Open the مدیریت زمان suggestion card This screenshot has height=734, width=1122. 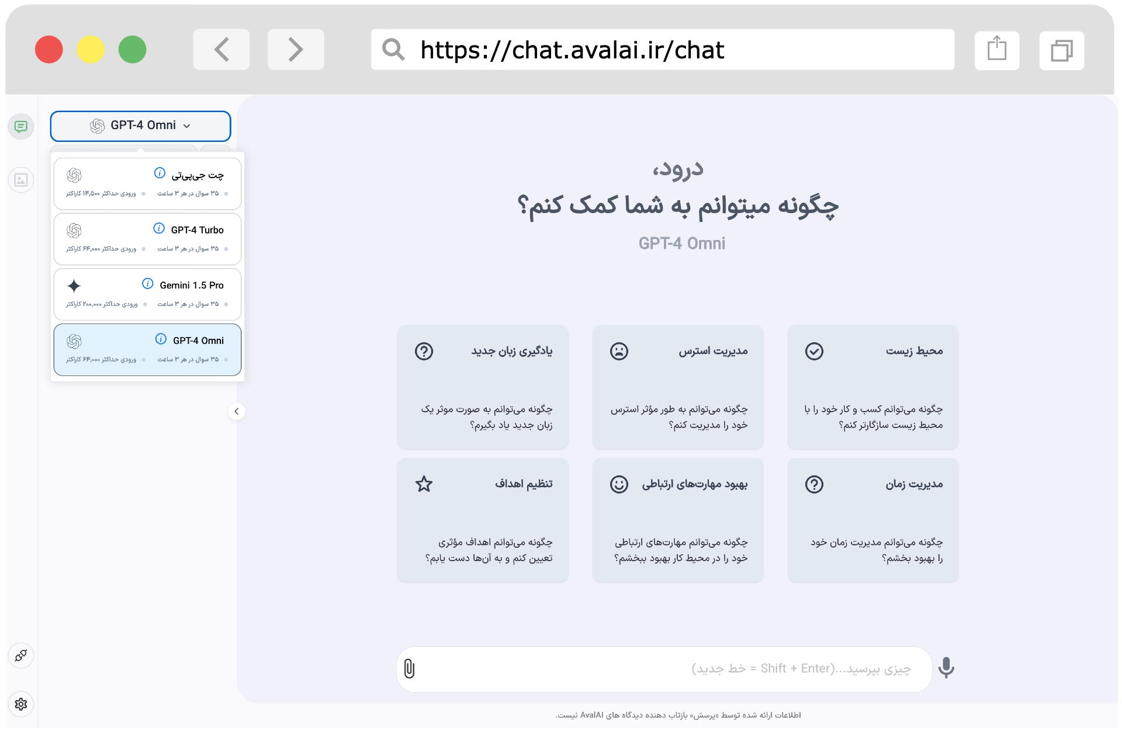click(x=873, y=521)
